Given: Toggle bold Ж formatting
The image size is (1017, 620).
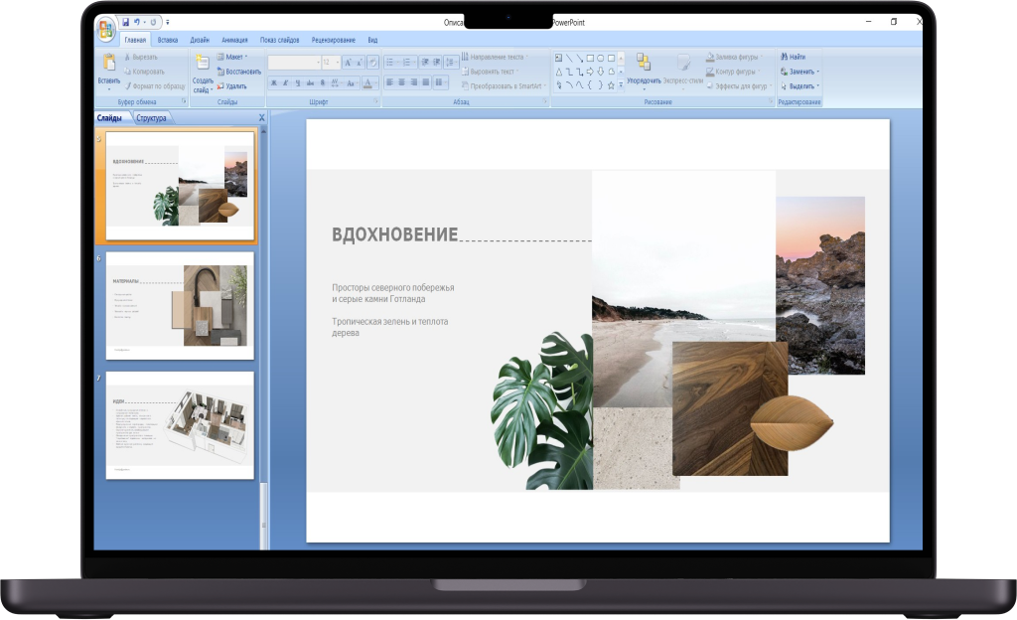Looking at the screenshot, I should tap(274, 82).
